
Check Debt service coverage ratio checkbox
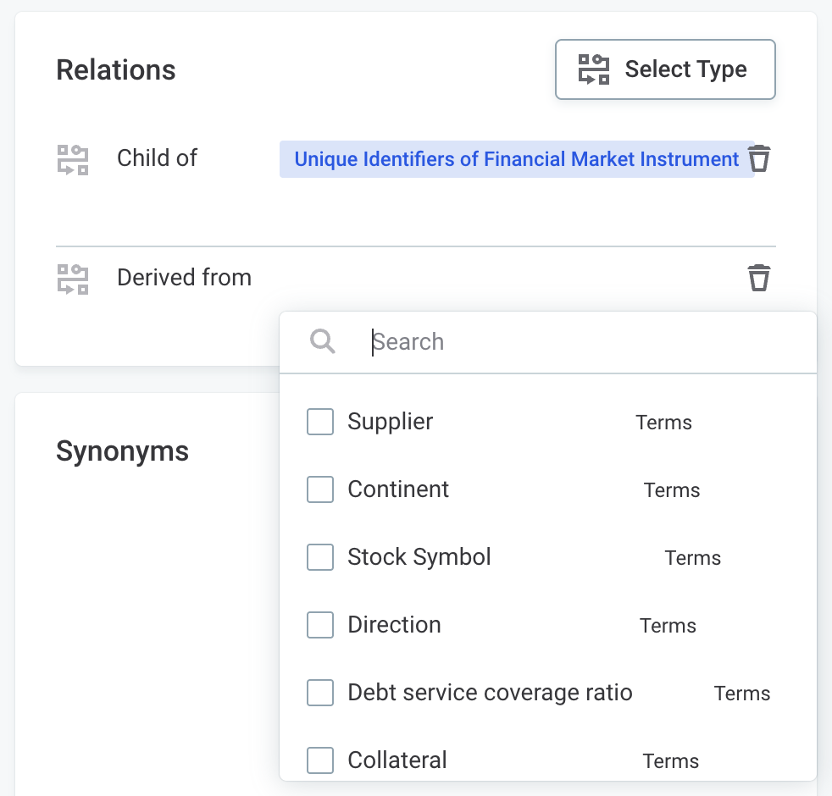(x=320, y=693)
